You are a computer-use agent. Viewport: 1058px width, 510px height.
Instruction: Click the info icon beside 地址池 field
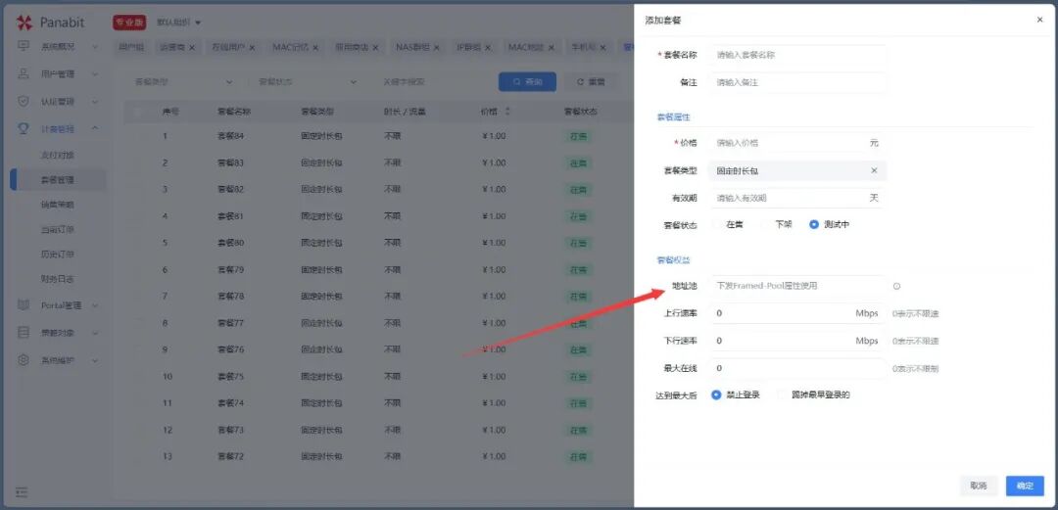pos(896,286)
